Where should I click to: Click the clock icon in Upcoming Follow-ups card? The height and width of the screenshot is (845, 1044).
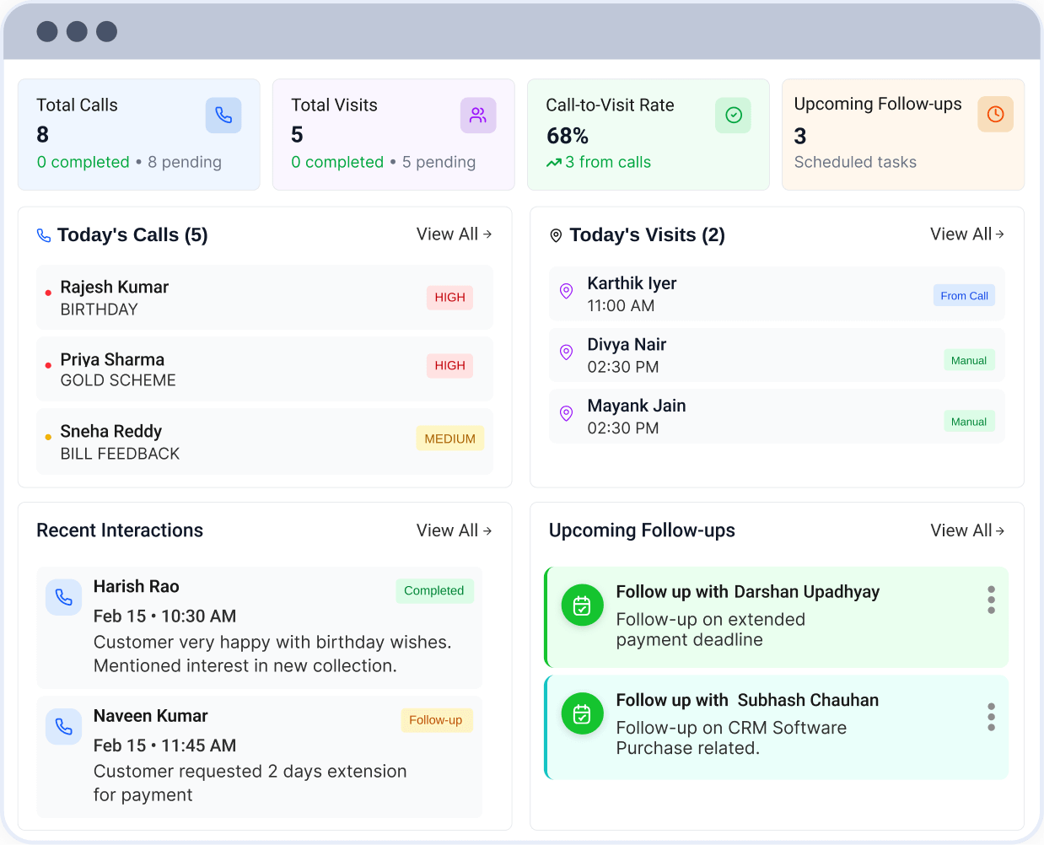coord(995,115)
